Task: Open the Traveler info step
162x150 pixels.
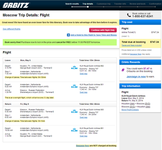Action: tap(120, 4)
